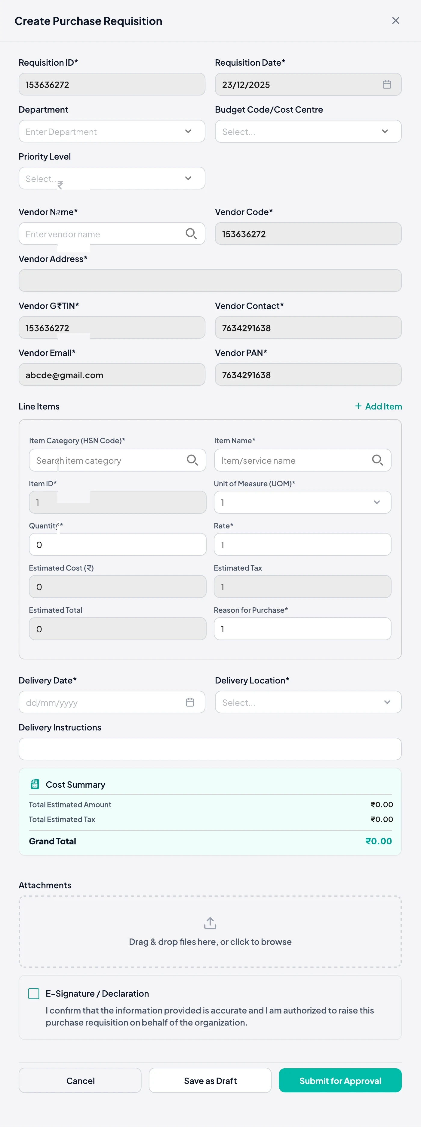Click the Rate input field
Screen dimensions: 421x1127
[x=302, y=545]
